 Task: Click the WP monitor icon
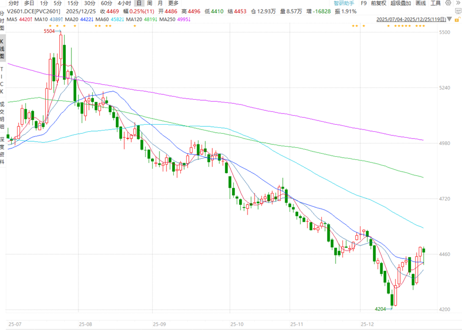point(458,11)
